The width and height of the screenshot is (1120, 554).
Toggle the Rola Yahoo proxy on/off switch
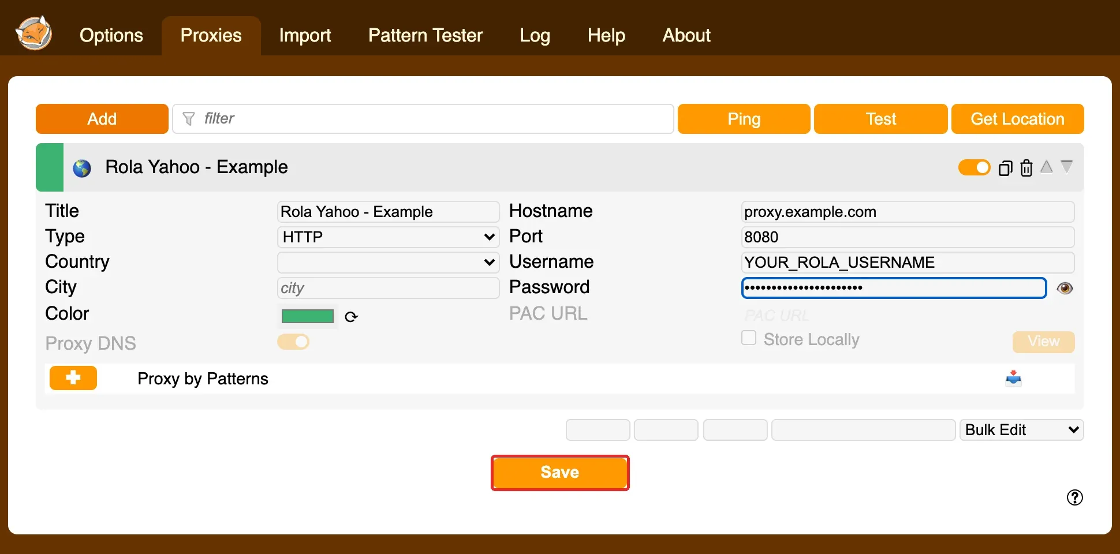click(x=975, y=167)
